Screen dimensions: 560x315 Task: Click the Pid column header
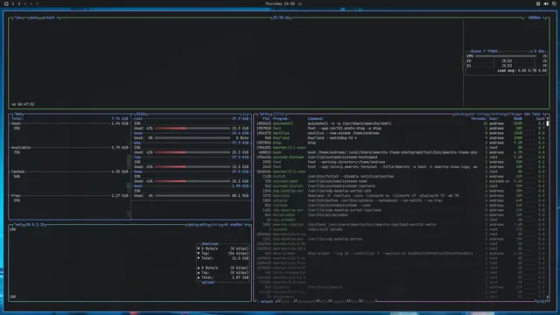point(266,119)
